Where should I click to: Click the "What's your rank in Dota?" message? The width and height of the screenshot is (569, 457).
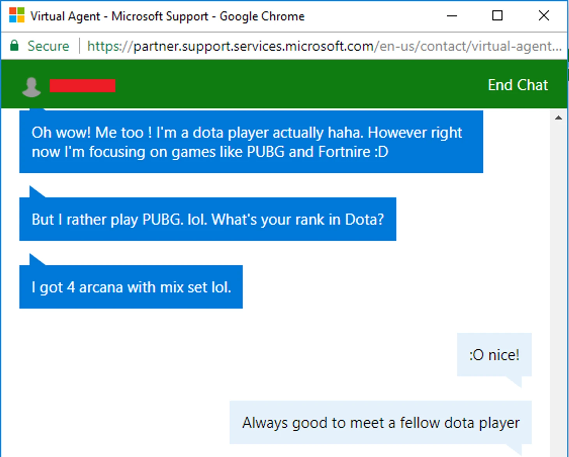pos(208,220)
